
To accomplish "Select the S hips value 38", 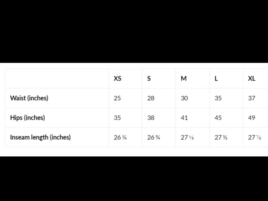I will 151,118.
